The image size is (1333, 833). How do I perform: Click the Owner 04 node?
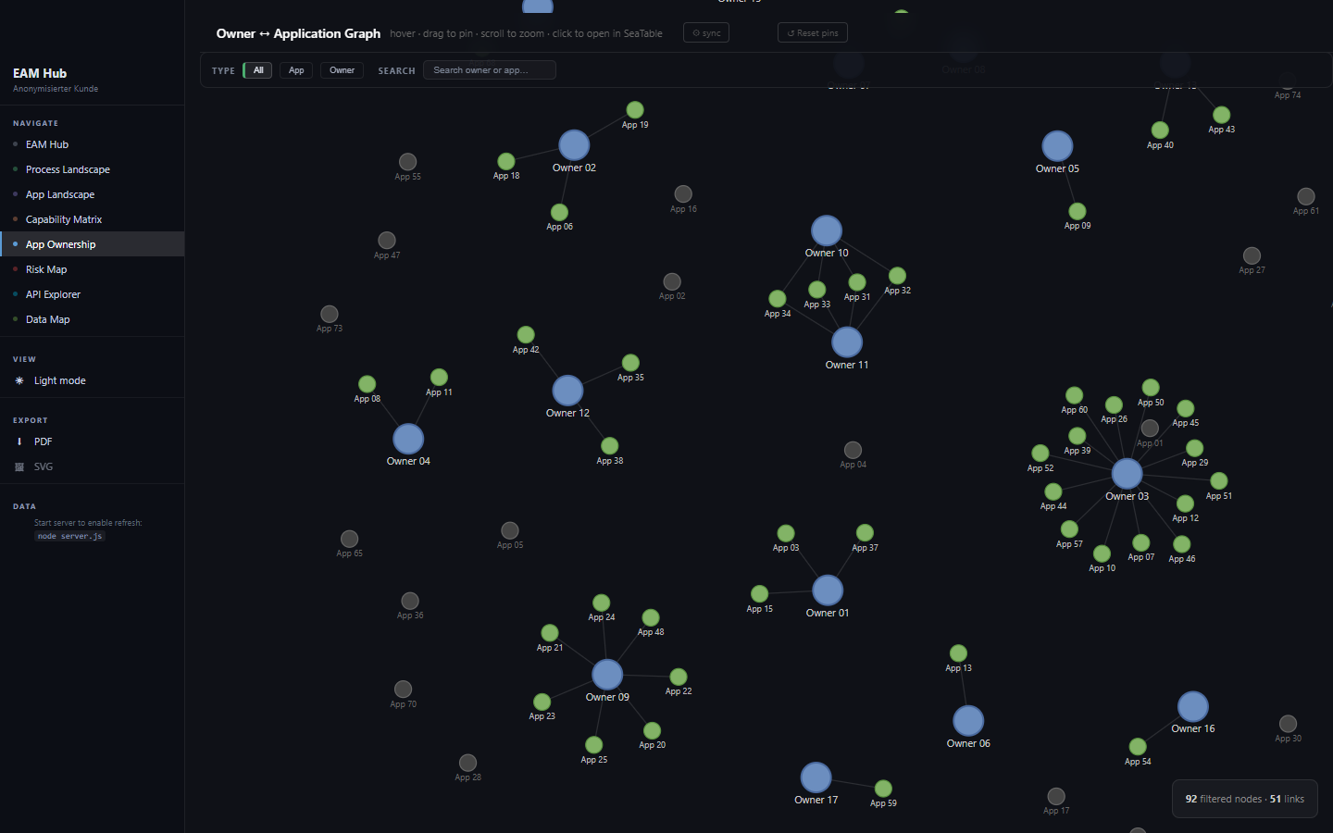pyautogui.click(x=408, y=439)
